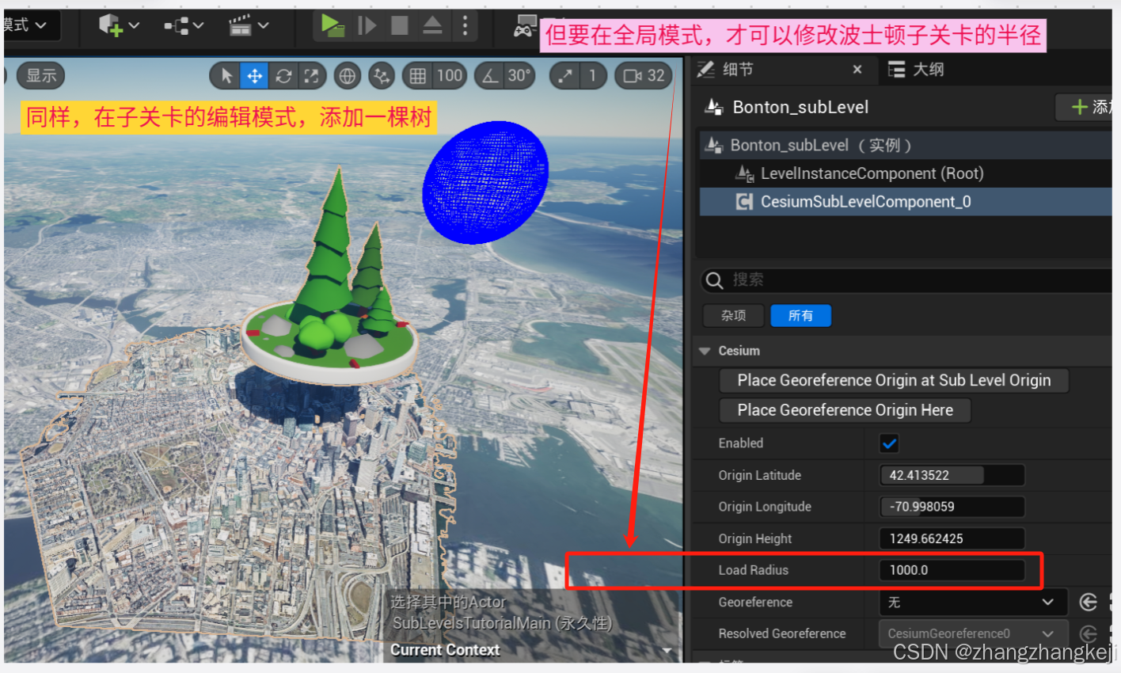Select the Scale tool
1121x673 pixels.
312,75
